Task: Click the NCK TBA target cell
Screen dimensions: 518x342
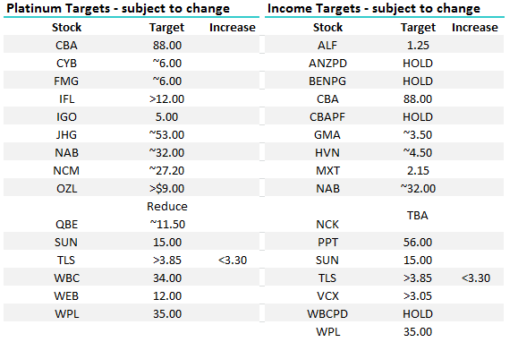Action: click(x=418, y=216)
